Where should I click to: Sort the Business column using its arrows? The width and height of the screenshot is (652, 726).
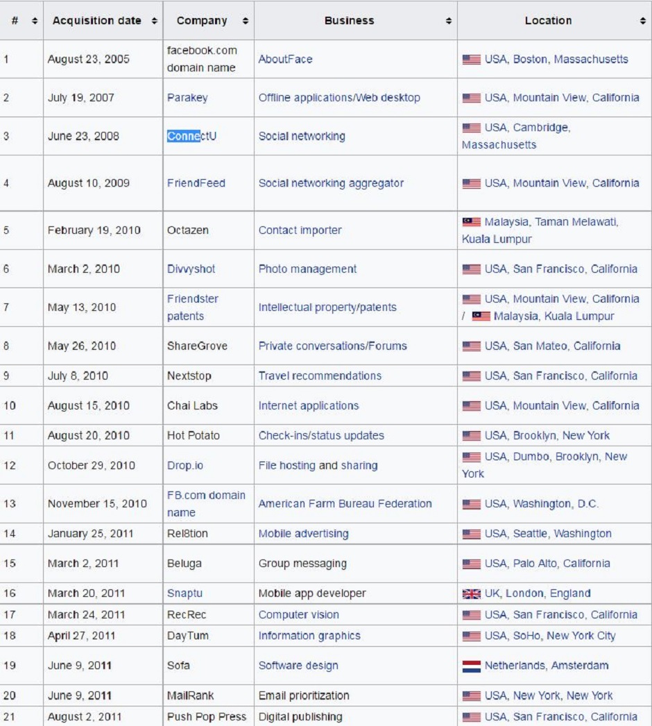pos(448,22)
